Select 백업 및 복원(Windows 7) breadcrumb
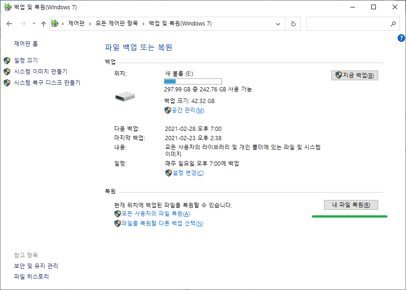This screenshot has height=290, width=406. click(180, 24)
